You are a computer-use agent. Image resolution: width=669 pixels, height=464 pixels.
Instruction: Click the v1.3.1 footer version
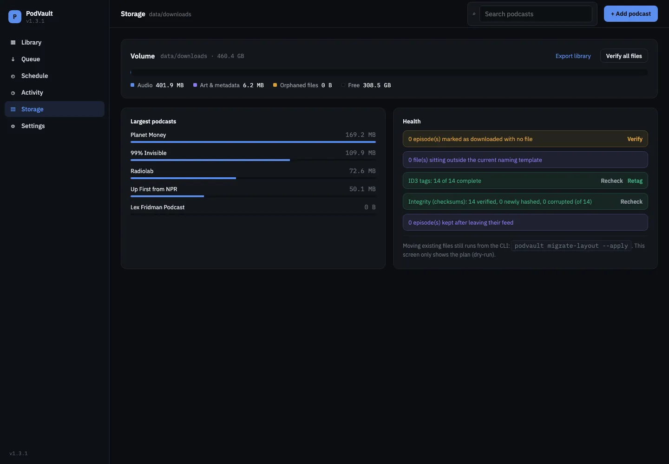[19, 453]
